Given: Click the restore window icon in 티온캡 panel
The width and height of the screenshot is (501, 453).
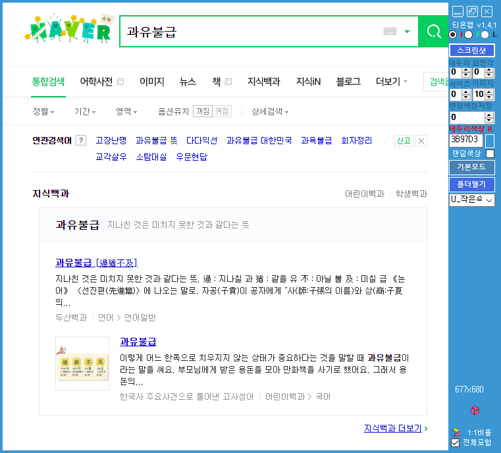Looking at the screenshot, I should [x=472, y=12].
